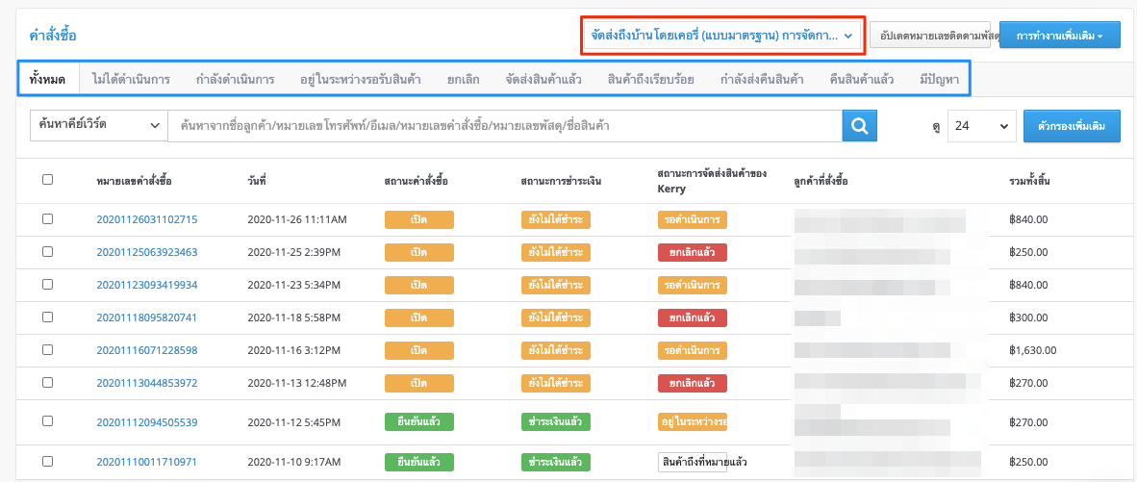This screenshot has width=1137, height=482.
Task: Open order link 20201110011710971
Action: 147,461
